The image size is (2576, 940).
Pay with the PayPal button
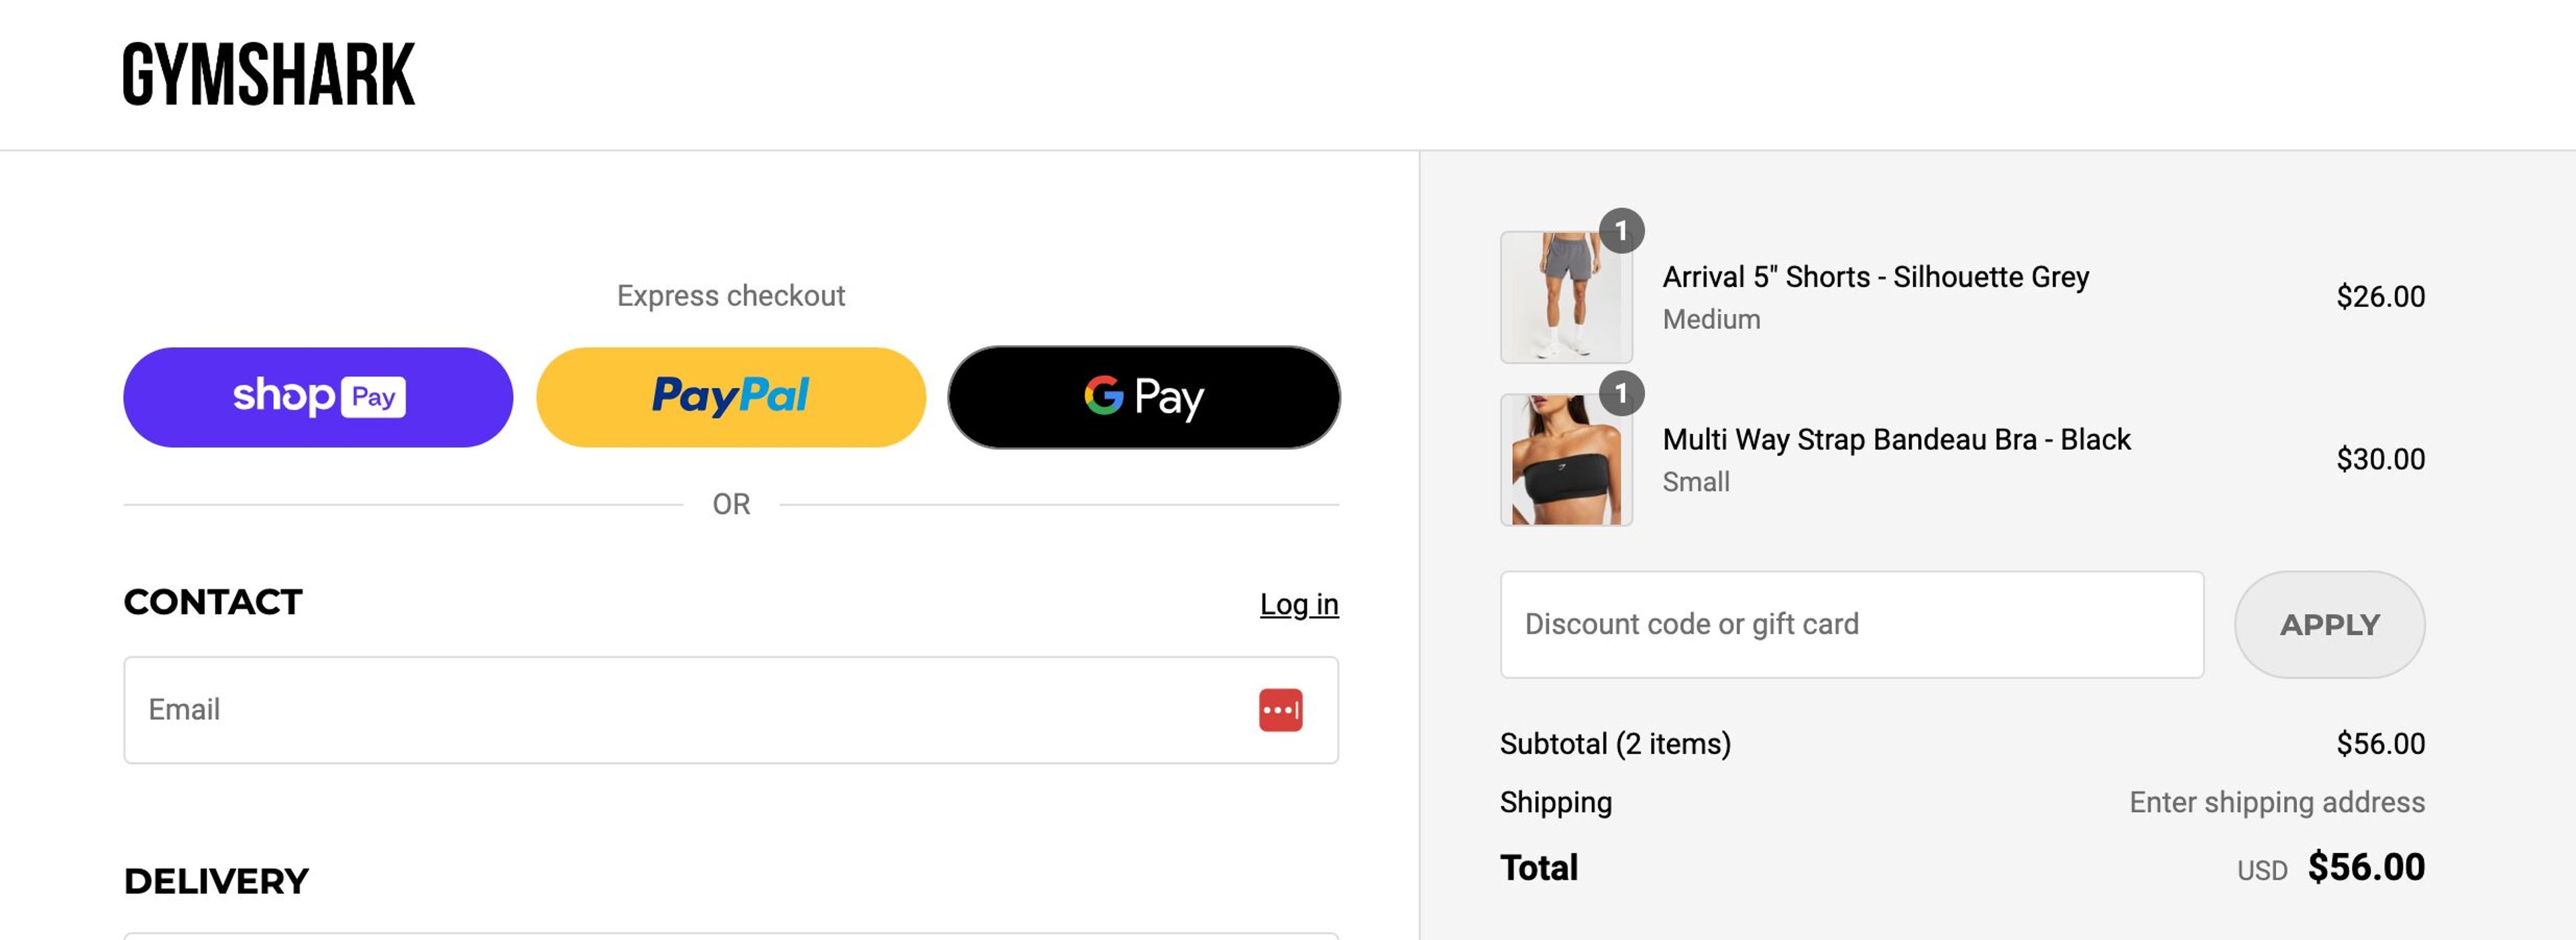[x=731, y=396]
